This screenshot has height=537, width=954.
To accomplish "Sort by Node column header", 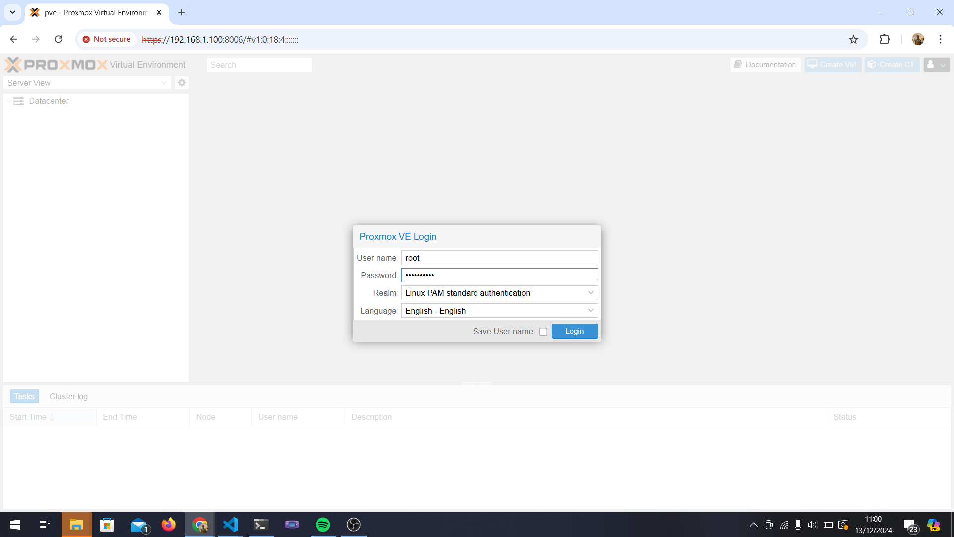I will point(221,417).
